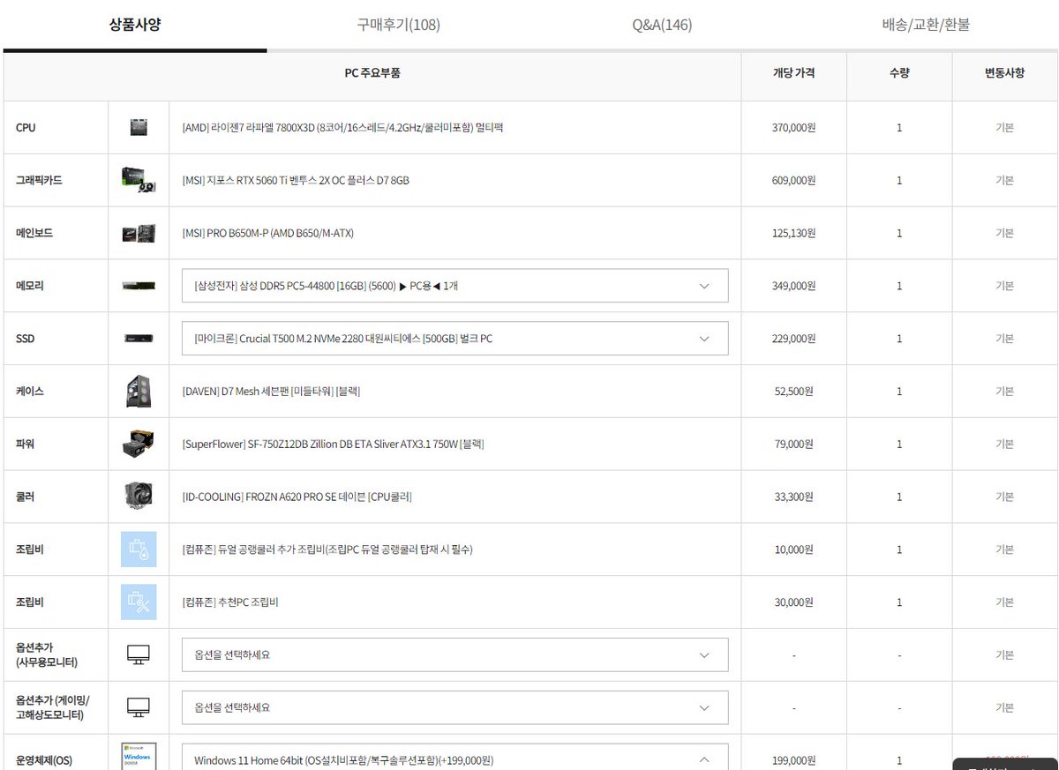This screenshot has height=770, width=1059.
Task: Click the 메인보드 row label
Action: (34, 233)
